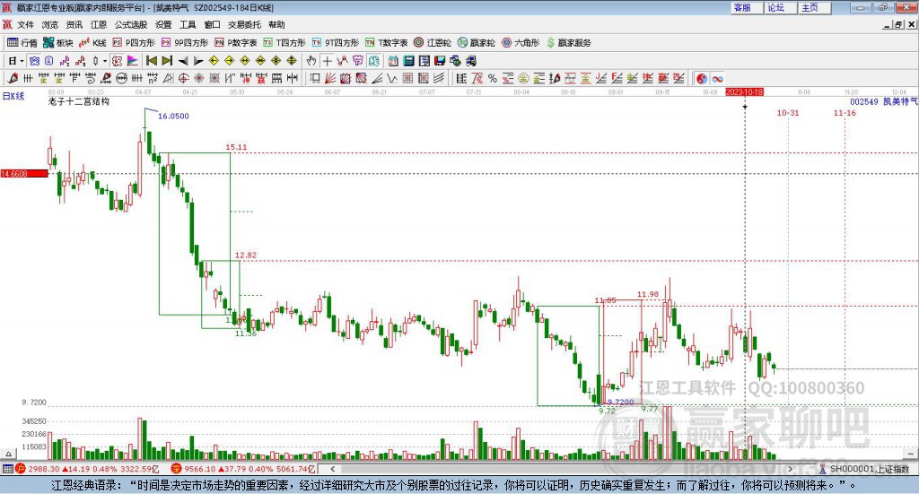Click the pink flag chart icon
Screen dimensions: 919x494
coord(133,61)
